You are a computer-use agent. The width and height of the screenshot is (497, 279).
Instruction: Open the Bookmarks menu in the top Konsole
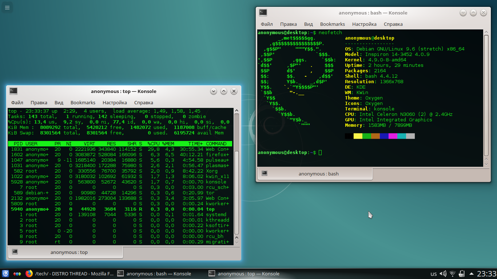click(83, 102)
